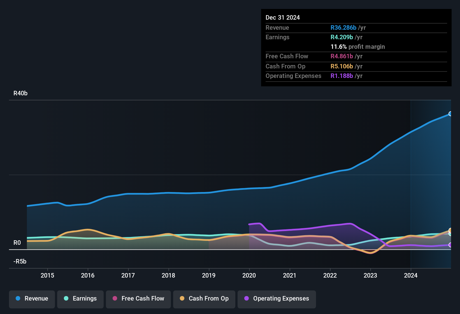Click the orange Cash From Op legend dot
This screenshot has width=460, height=314.
point(182,299)
